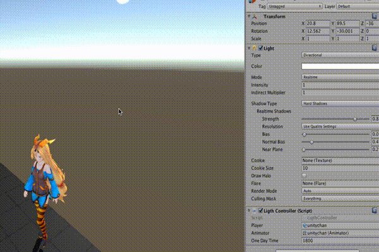Click the Near Plane slider handle

point(304,150)
